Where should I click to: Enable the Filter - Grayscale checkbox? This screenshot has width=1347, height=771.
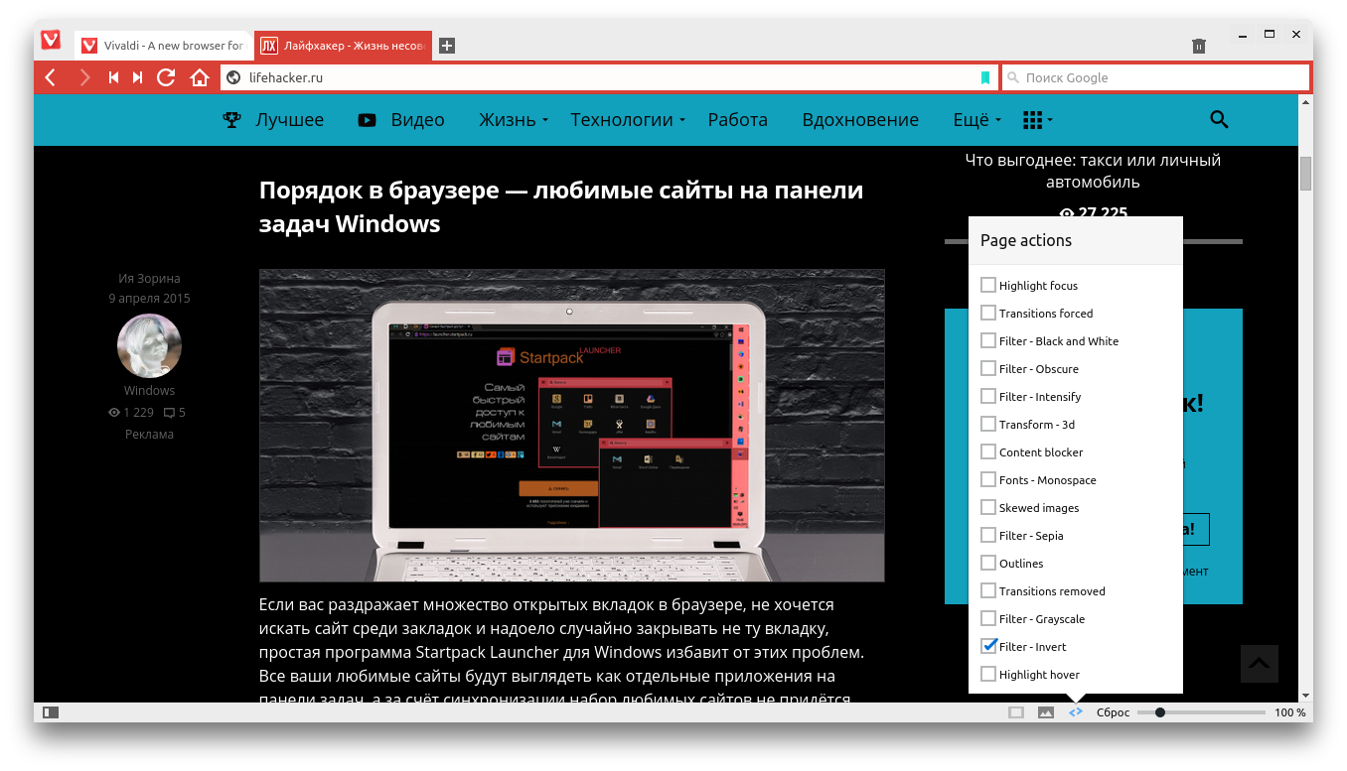pos(988,618)
